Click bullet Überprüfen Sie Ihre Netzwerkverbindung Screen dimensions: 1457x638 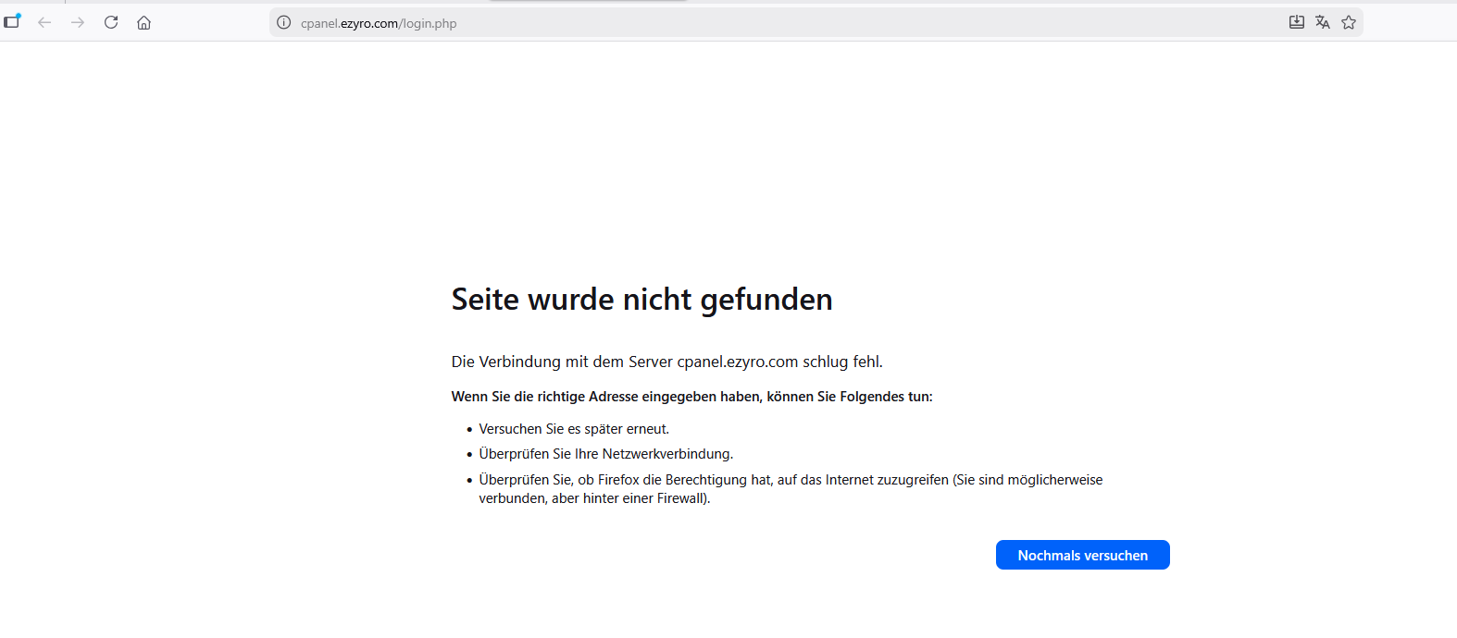pyautogui.click(x=605, y=454)
